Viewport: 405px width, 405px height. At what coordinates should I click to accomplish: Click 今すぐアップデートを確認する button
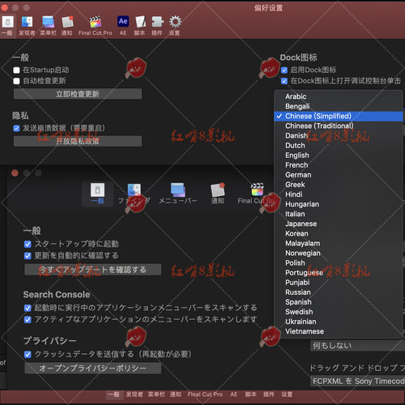tap(93, 270)
